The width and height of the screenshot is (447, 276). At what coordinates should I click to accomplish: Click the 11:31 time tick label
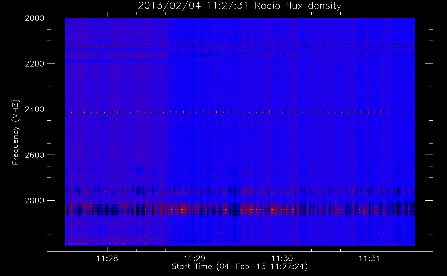click(369, 259)
